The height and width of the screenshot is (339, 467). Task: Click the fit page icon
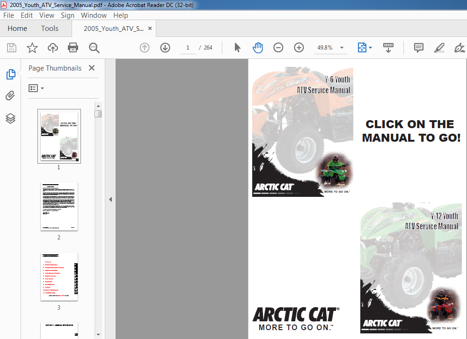click(x=362, y=48)
